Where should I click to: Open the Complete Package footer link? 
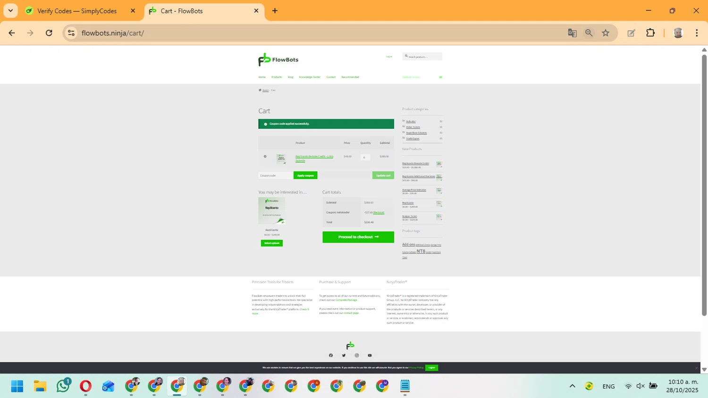click(x=346, y=300)
